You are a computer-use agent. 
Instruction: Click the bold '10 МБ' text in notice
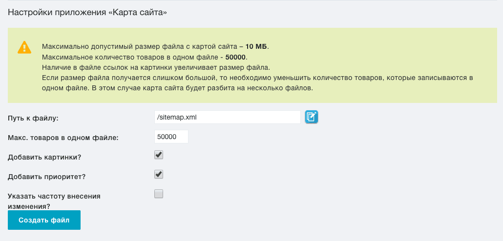[x=256, y=46]
